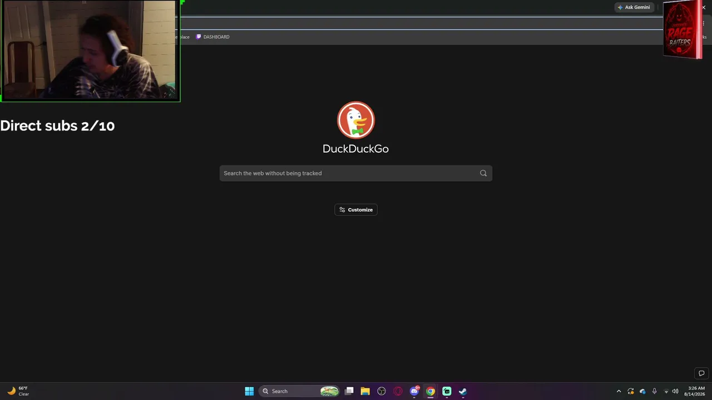Open the weather widget showing 66°F Clear
Viewport: 712px width, 400px height.
18,391
